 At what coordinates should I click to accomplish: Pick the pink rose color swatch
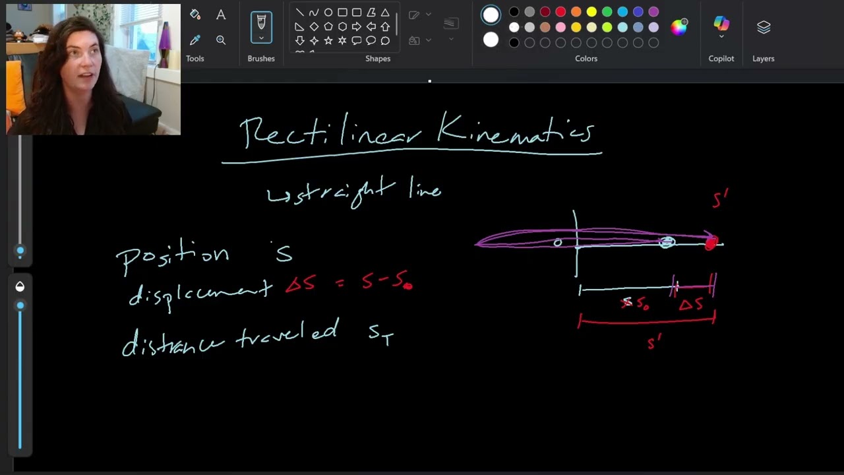[x=560, y=27]
